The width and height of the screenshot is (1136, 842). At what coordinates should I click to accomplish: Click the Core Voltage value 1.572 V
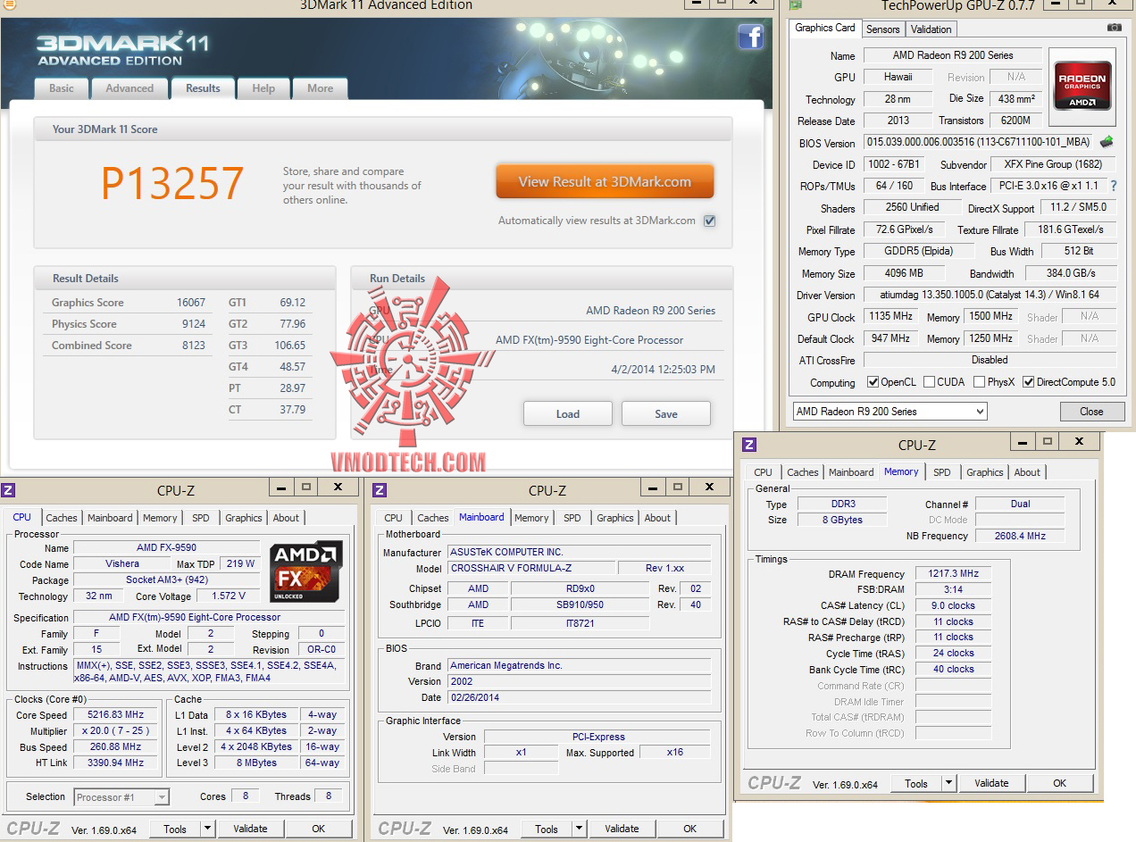pyautogui.click(x=229, y=596)
